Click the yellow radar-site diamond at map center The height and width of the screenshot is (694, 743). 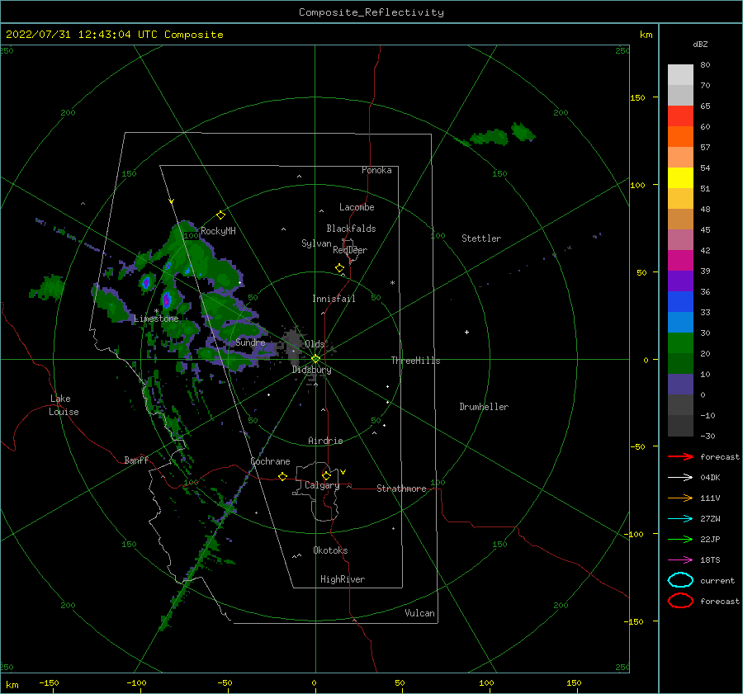point(315,359)
